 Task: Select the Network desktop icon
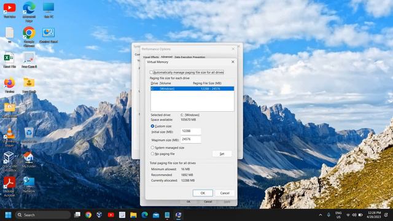click(29, 185)
